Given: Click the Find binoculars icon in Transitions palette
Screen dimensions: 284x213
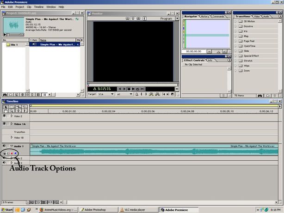Looking at the screenshot, I should pyautogui.click(x=260, y=96).
